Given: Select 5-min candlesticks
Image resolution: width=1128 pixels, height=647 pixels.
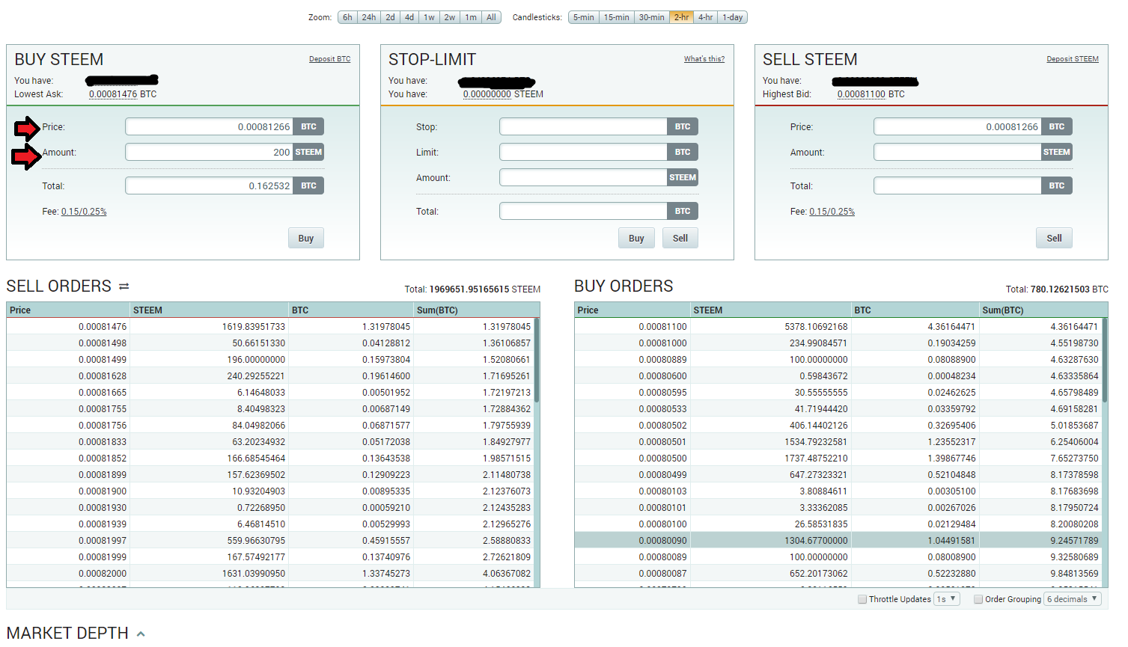Looking at the screenshot, I should pyautogui.click(x=584, y=17).
